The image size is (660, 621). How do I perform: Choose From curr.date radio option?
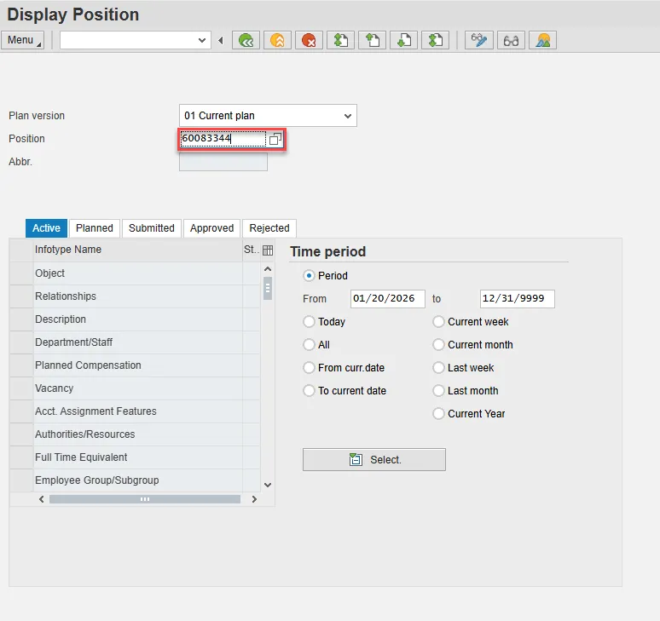(x=309, y=368)
